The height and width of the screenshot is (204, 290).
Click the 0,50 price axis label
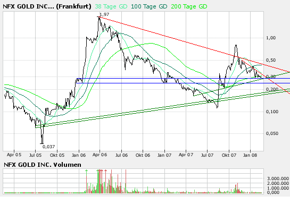tap(271, 60)
